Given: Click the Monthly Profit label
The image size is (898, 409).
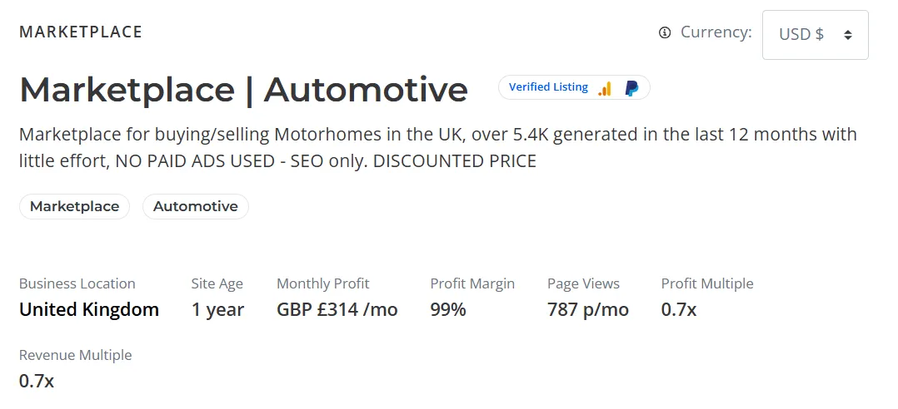Looking at the screenshot, I should click(323, 283).
